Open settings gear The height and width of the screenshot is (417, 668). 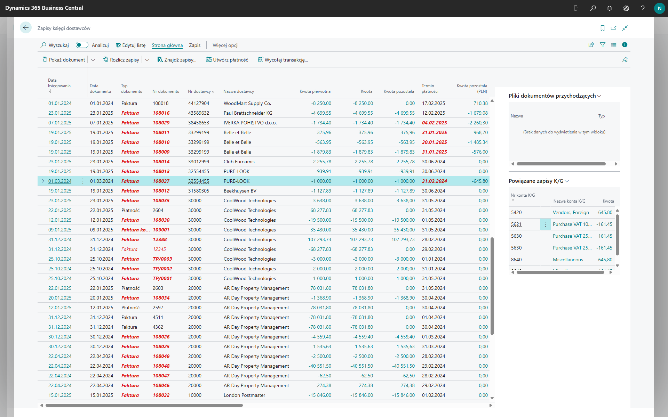pos(626,8)
